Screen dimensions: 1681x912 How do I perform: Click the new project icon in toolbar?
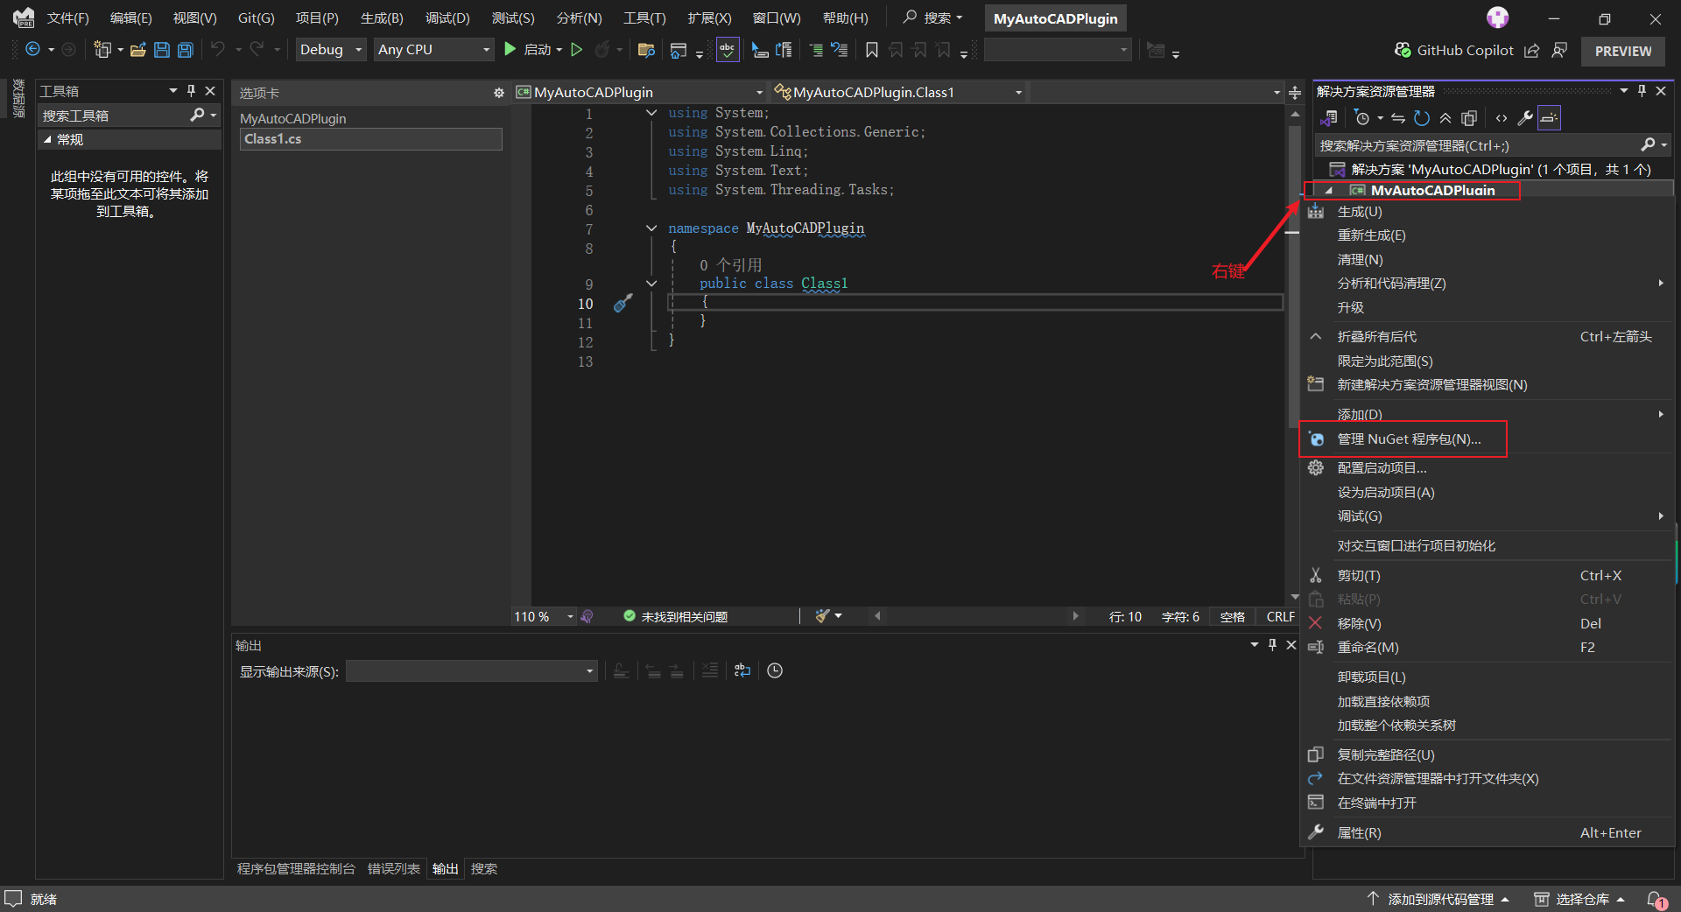[102, 50]
